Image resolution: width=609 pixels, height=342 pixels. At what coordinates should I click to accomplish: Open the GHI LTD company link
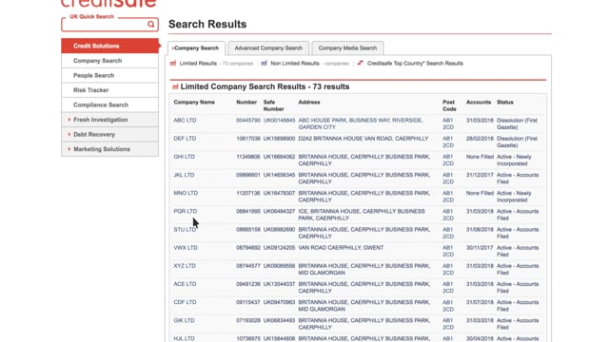pos(184,157)
